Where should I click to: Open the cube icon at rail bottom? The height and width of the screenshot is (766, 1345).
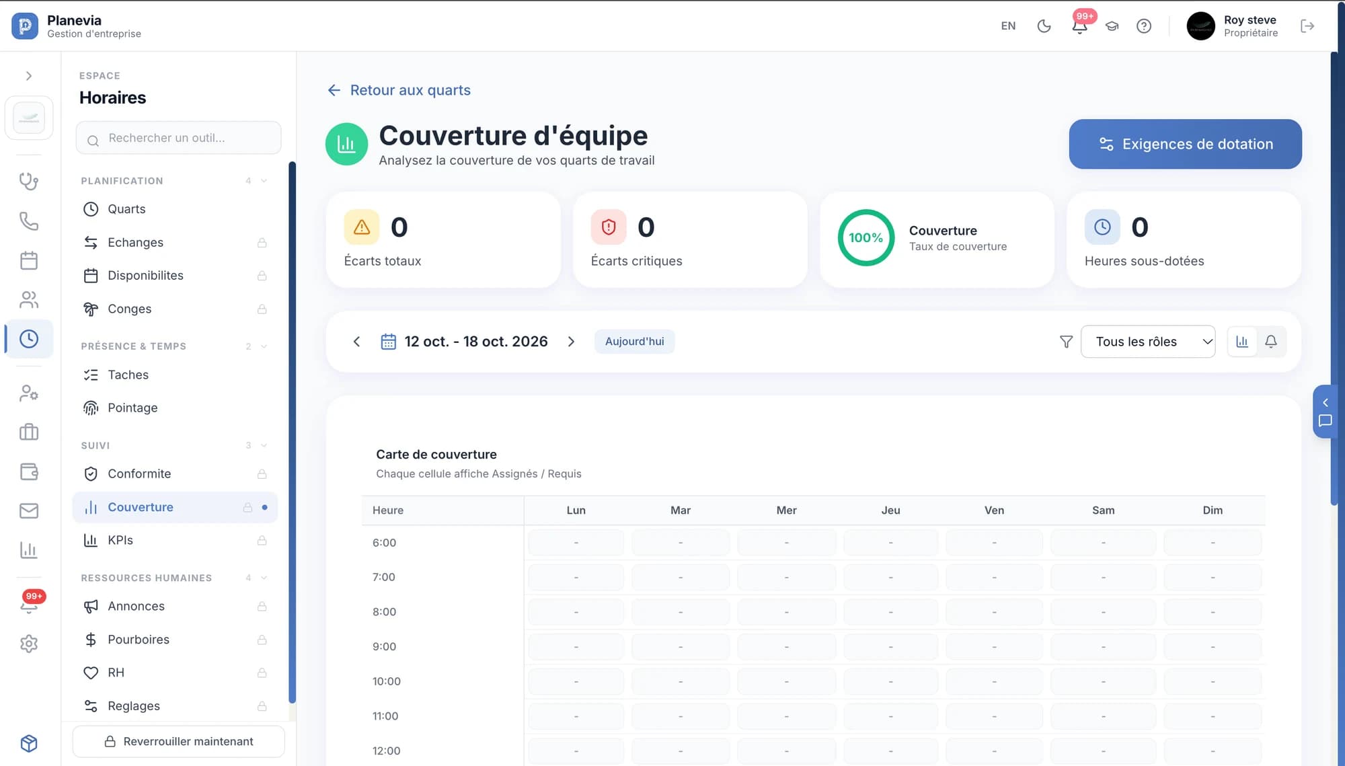[29, 743]
